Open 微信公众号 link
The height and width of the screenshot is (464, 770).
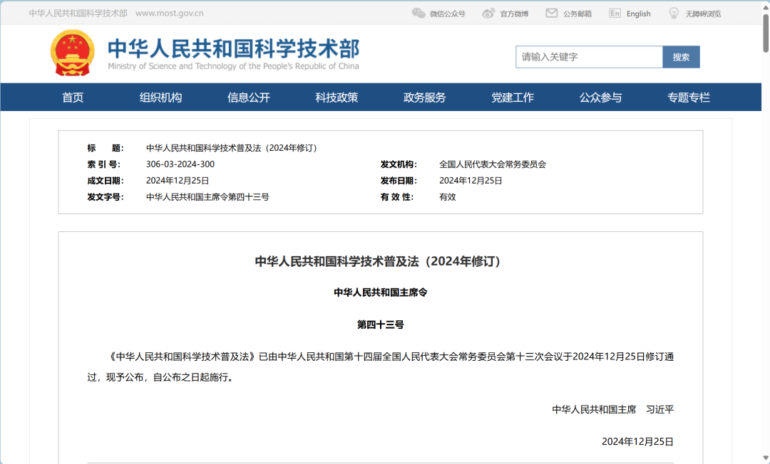(447, 14)
